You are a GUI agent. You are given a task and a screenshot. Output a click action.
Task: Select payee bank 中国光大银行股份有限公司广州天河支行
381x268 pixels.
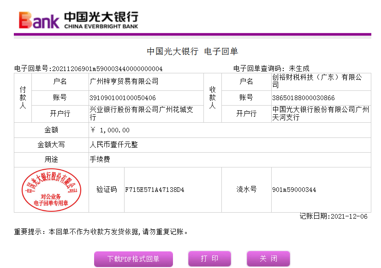[x=321, y=113]
